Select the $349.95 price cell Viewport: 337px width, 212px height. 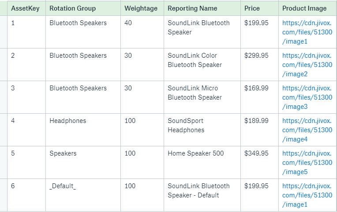pyautogui.click(x=256, y=153)
